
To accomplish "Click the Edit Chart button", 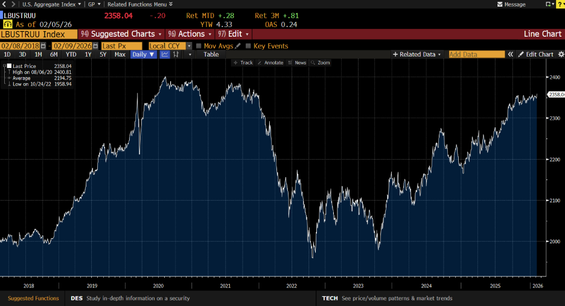I will [535, 54].
